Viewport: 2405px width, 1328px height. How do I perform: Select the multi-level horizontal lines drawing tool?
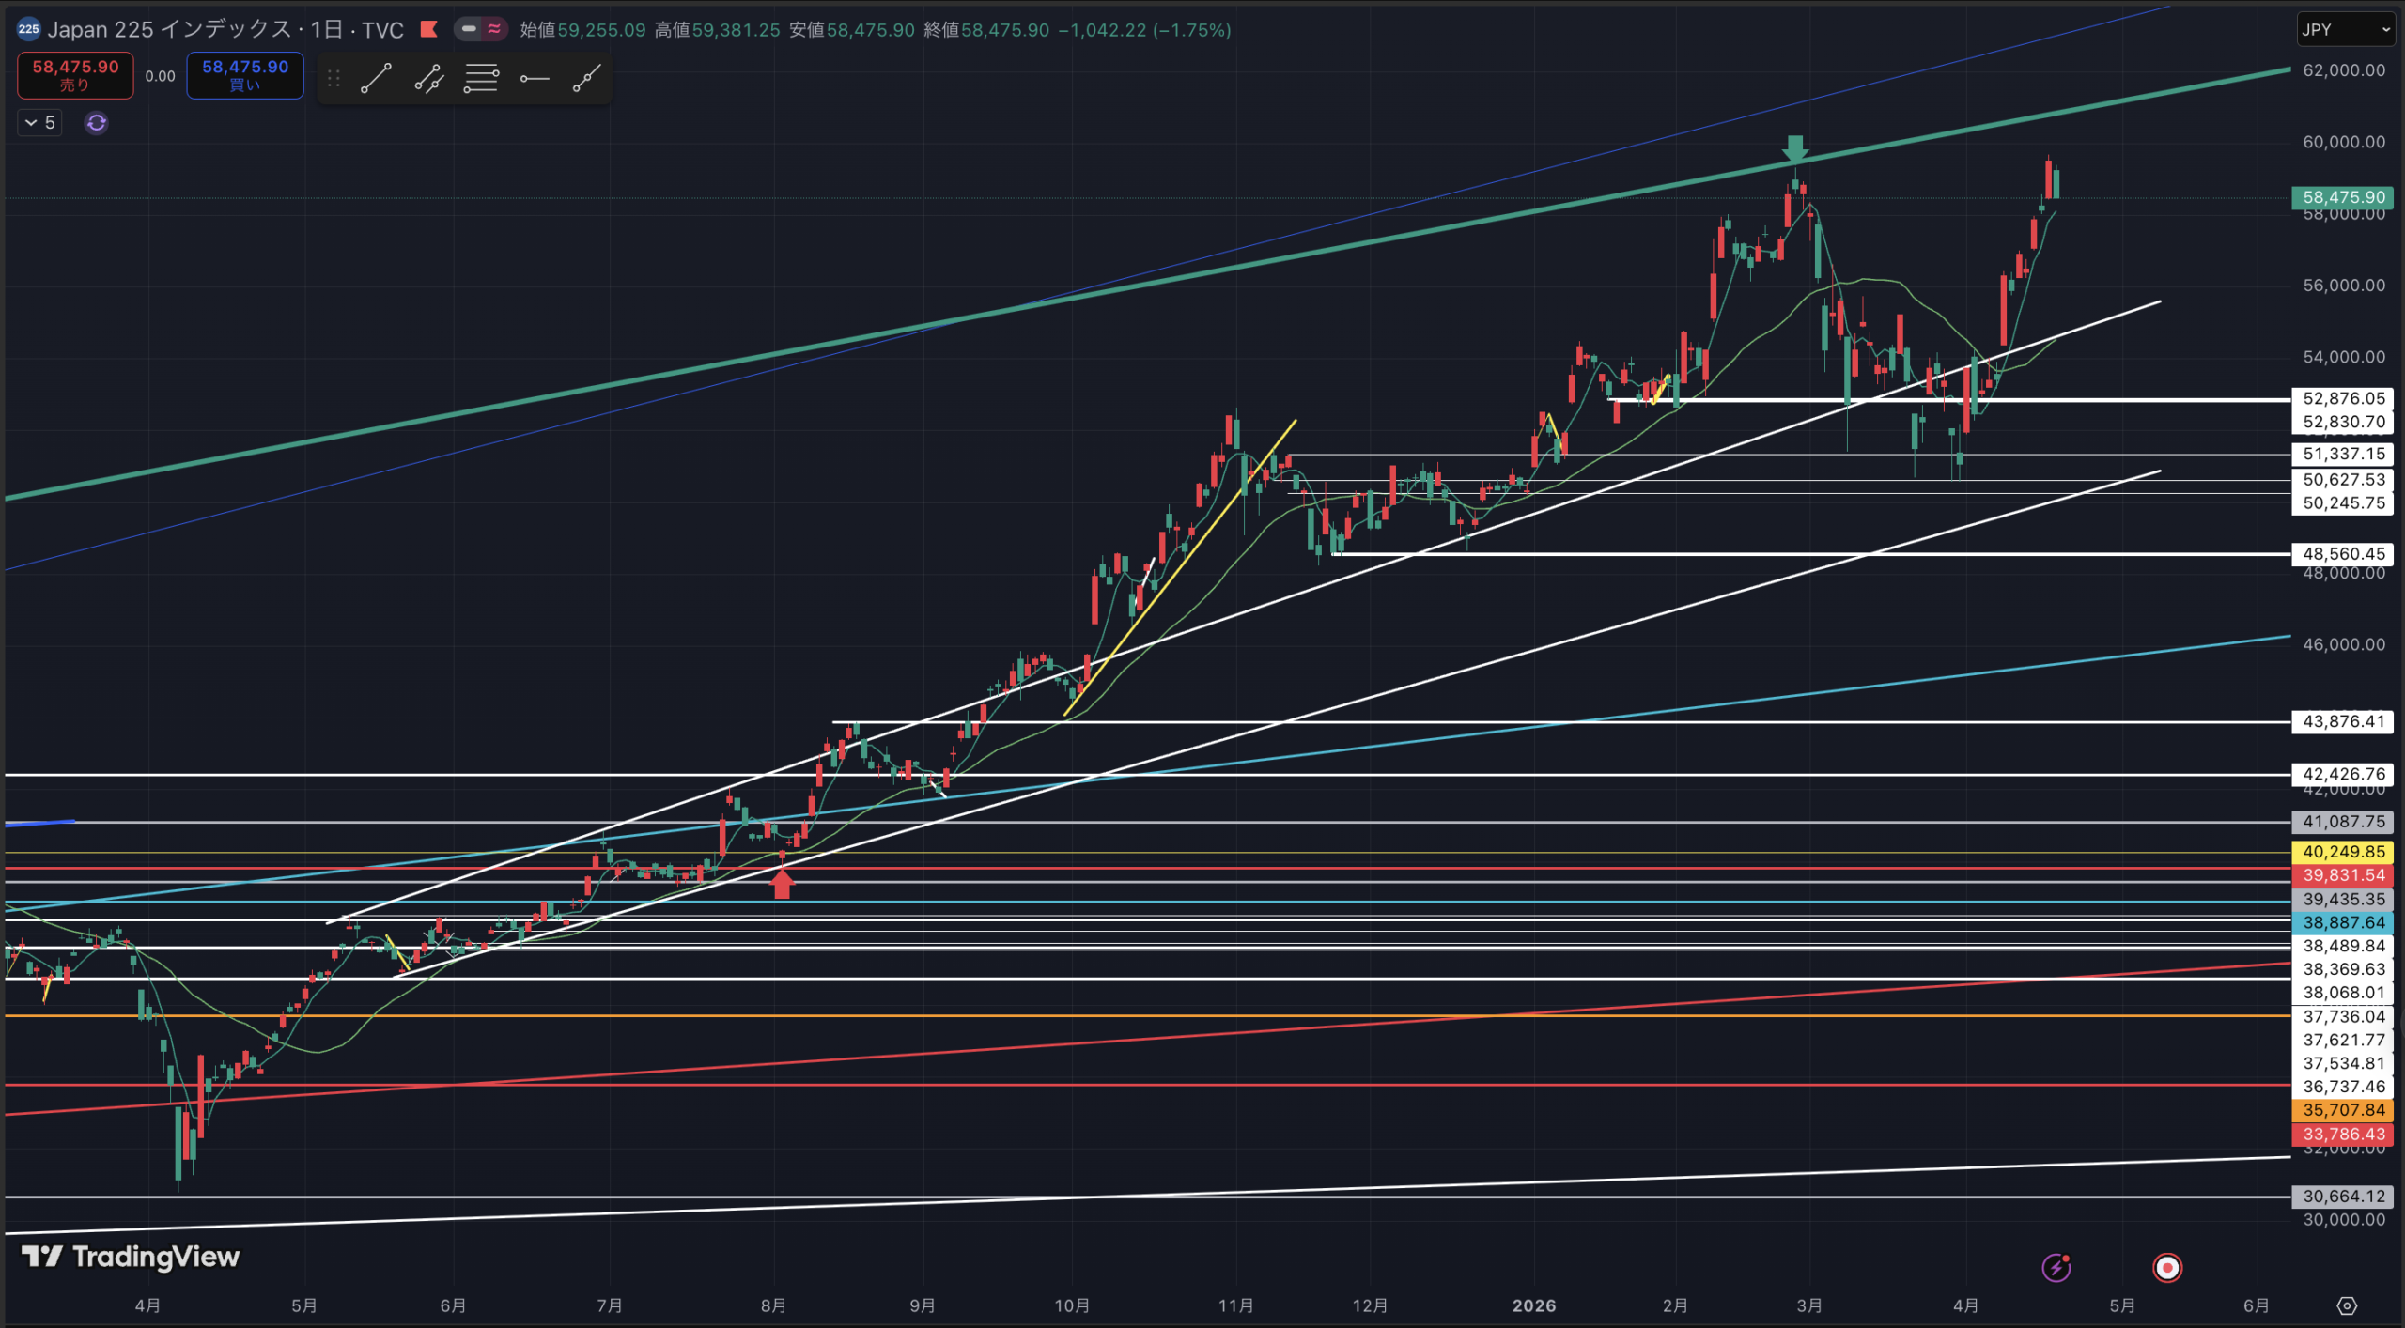(481, 79)
